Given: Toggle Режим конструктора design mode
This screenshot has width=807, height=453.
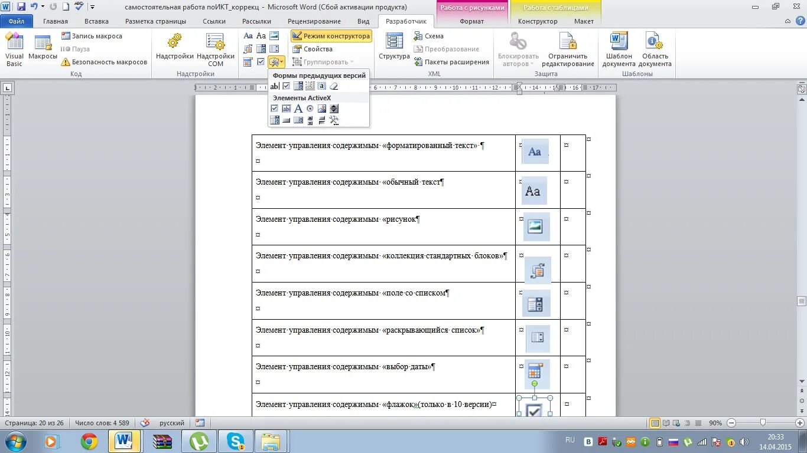Looking at the screenshot, I should tap(331, 36).
